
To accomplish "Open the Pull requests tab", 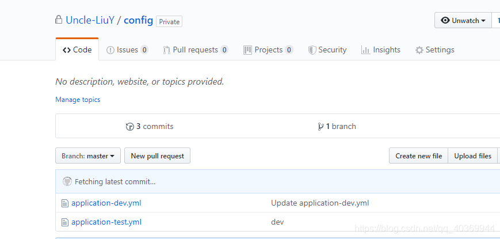I will 195,50.
